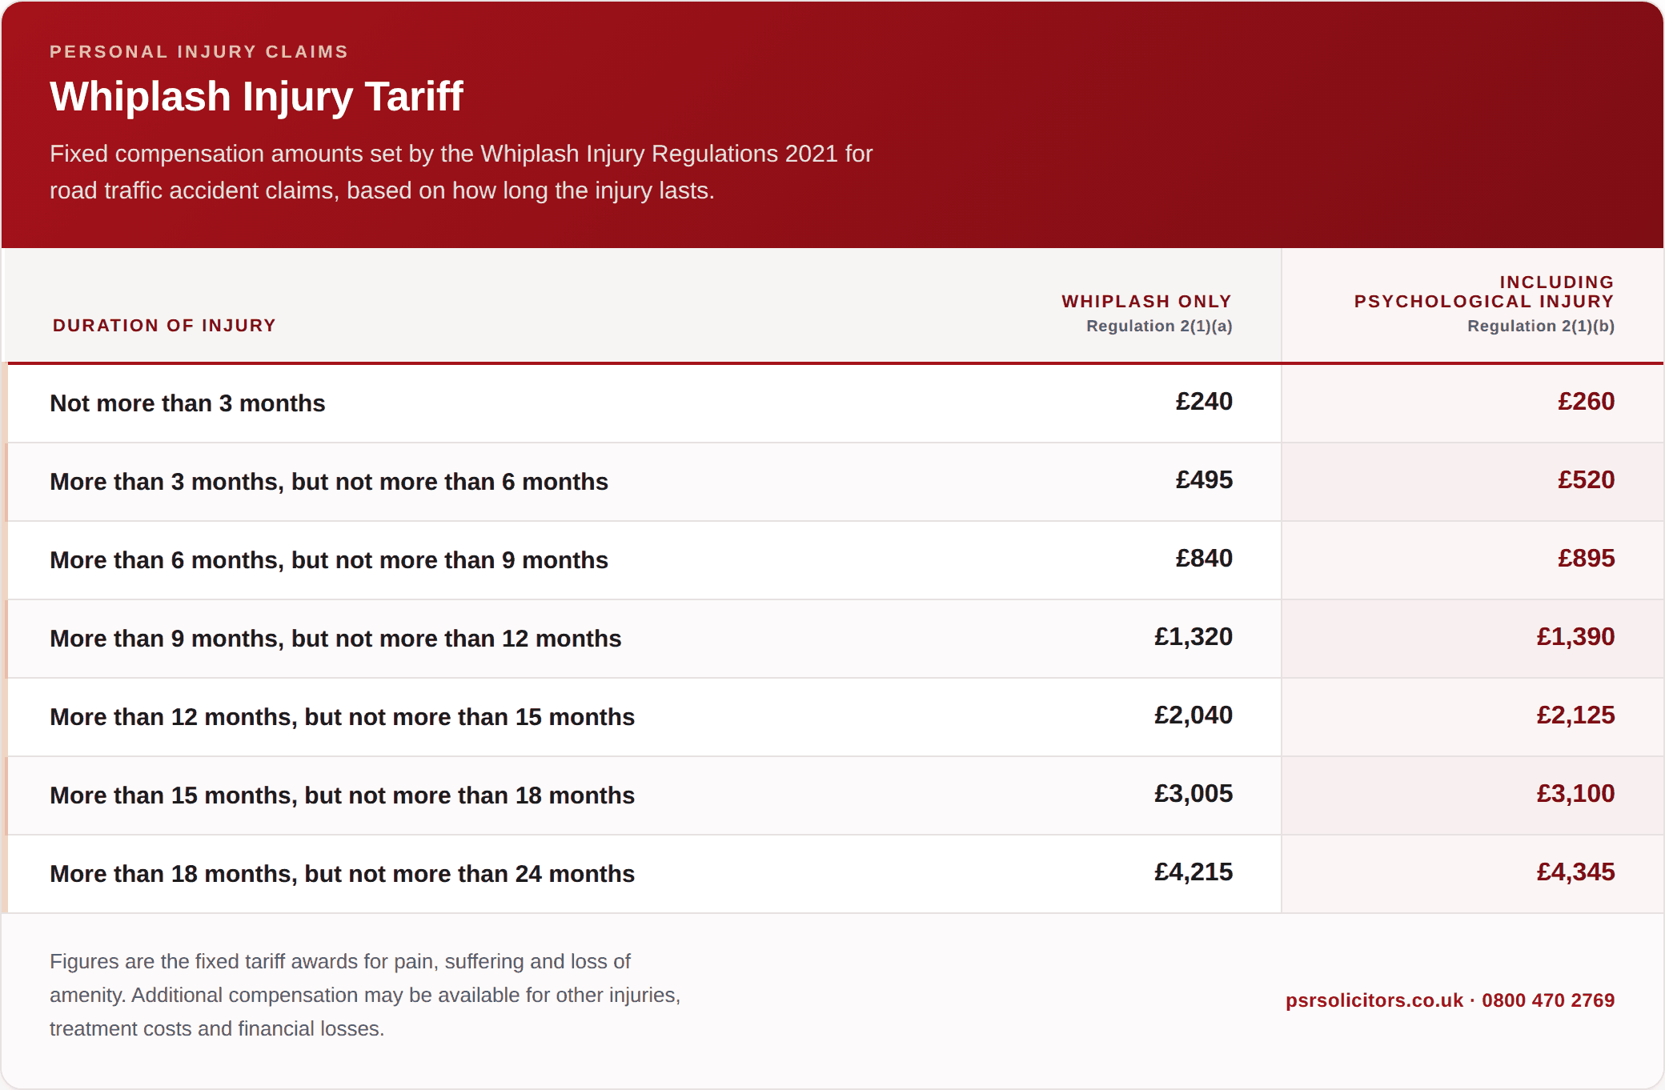Click the Duration of Injury column header

tap(164, 325)
